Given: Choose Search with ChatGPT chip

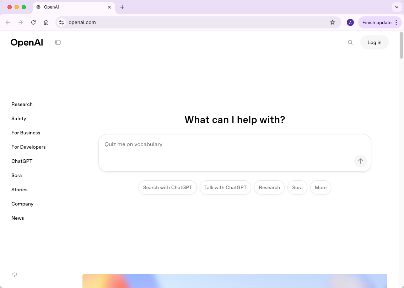Looking at the screenshot, I should click(x=167, y=187).
